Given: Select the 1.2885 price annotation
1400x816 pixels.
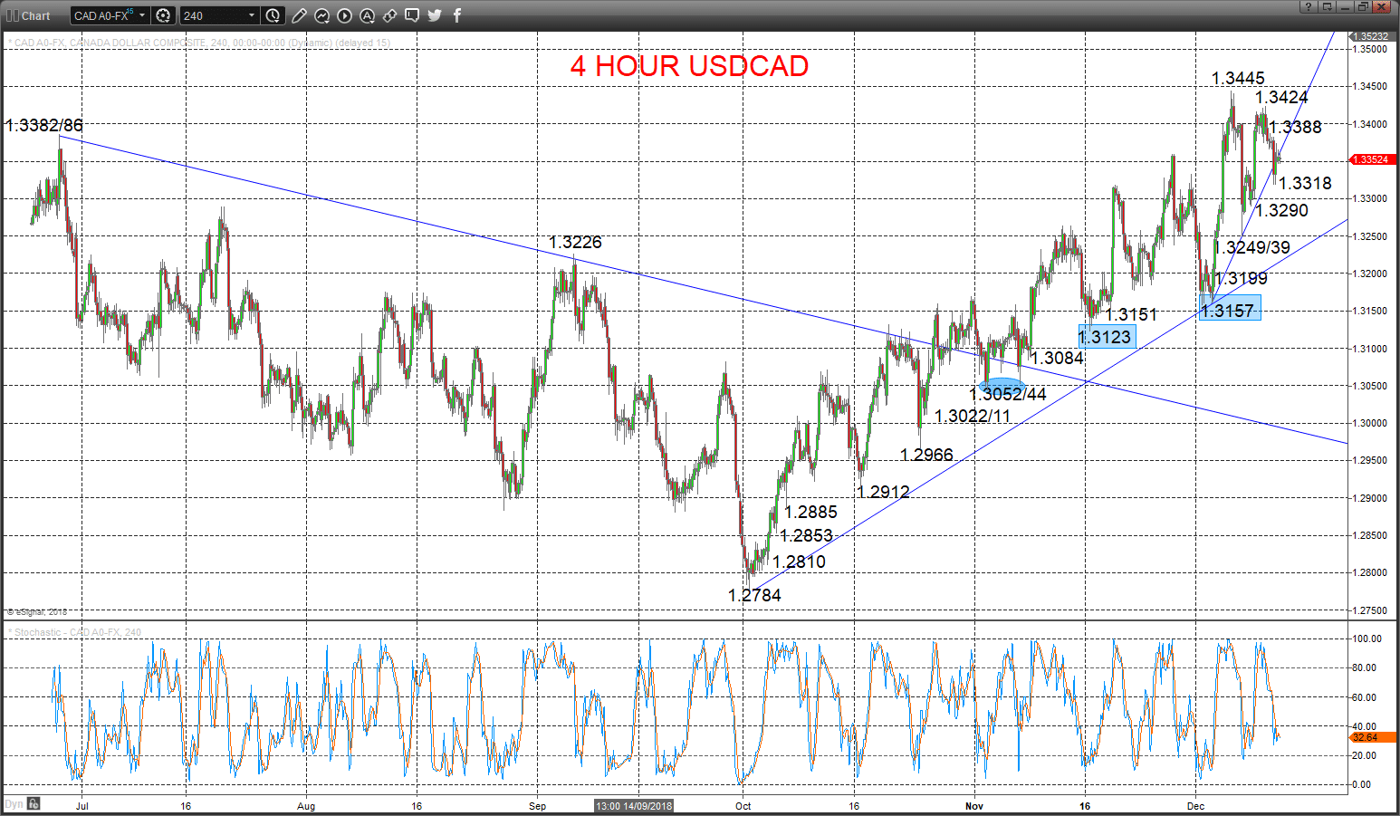Looking at the screenshot, I should click(x=810, y=512).
